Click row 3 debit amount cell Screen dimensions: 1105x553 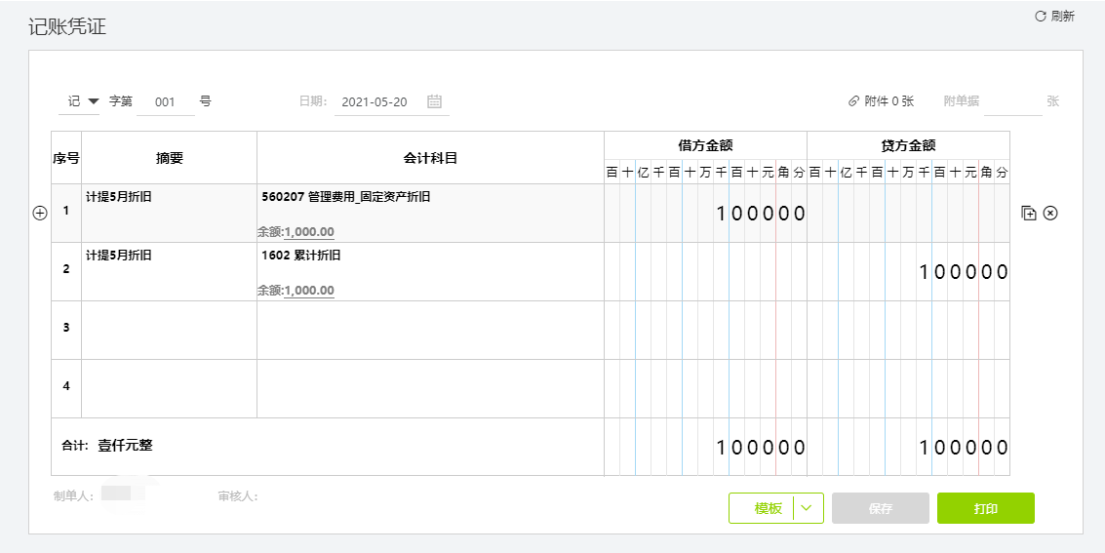705,331
